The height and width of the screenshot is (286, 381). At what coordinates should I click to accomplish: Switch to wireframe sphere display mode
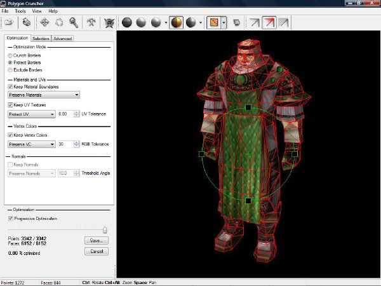(x=126, y=22)
